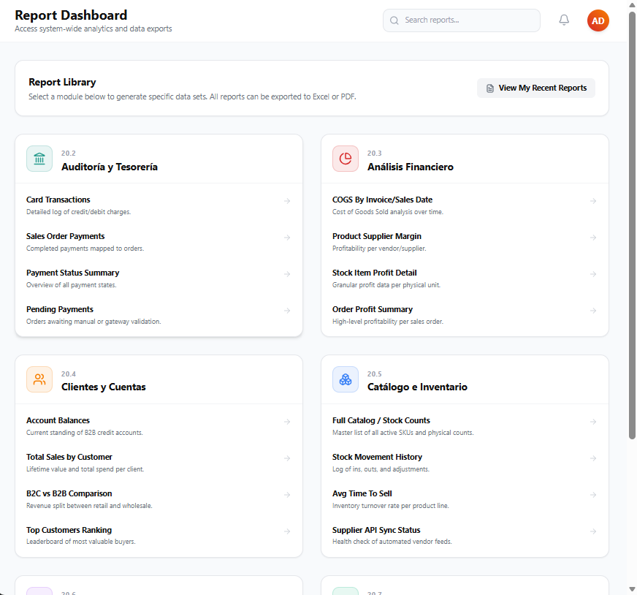Viewport: 637px width, 595px height.
Task: Click the arrow next to Card Transactions
Action: click(x=287, y=201)
